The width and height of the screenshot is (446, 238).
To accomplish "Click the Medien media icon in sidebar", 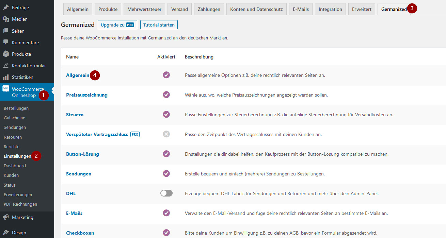I will pyautogui.click(x=6, y=19).
